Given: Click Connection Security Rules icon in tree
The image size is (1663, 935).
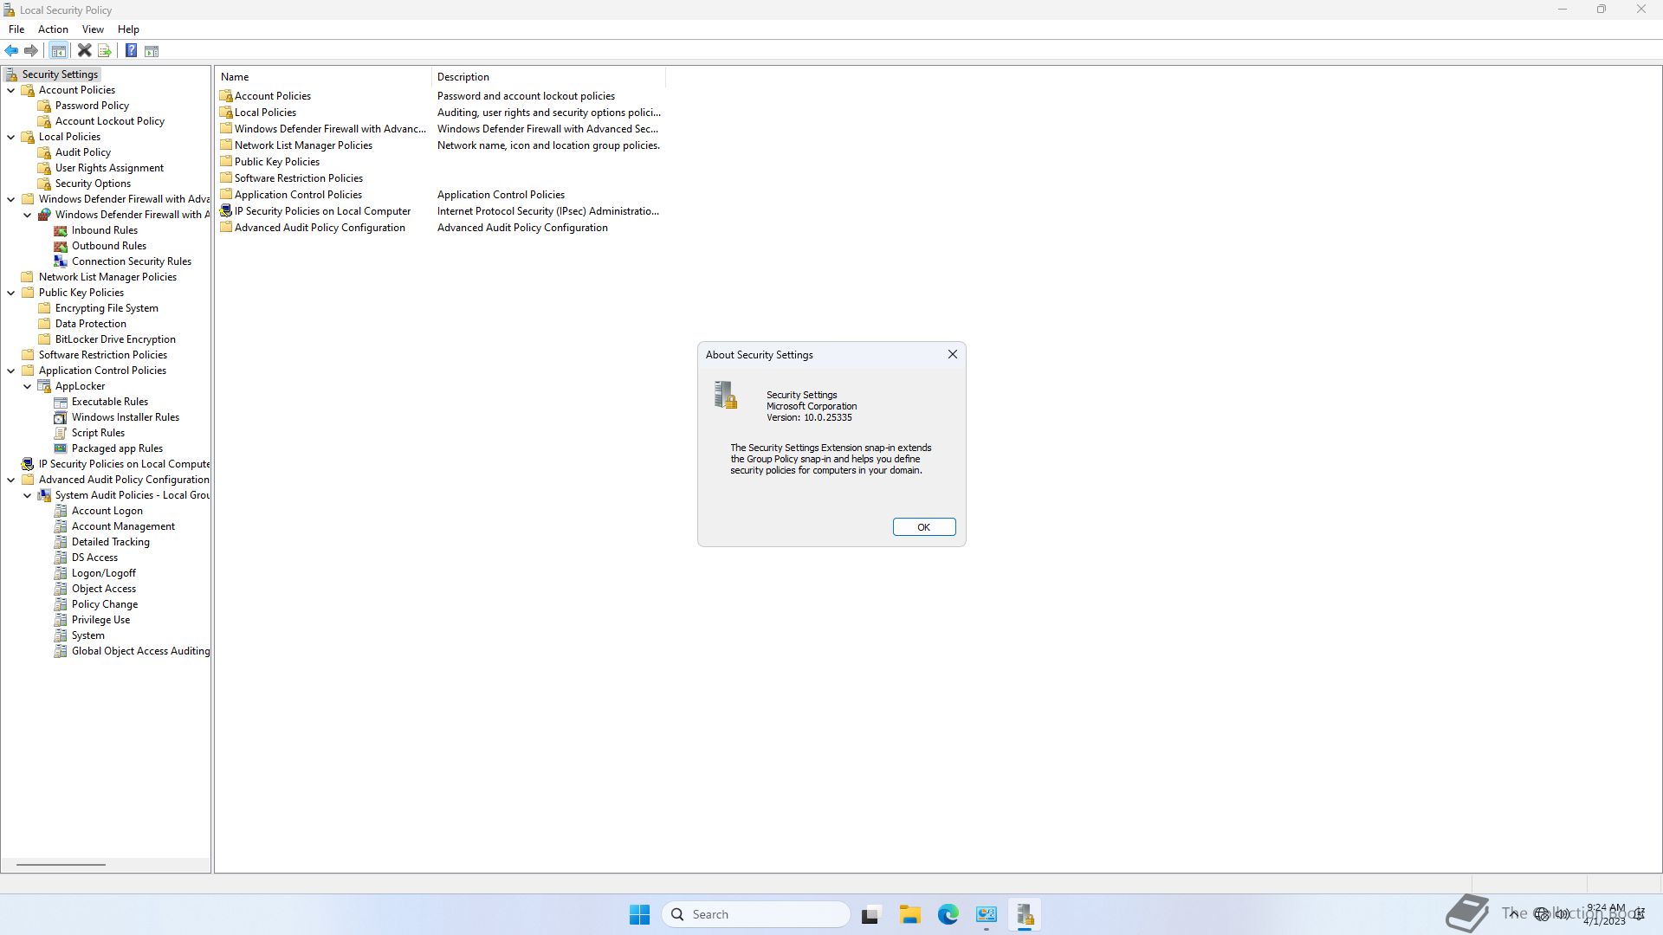Looking at the screenshot, I should click(x=61, y=261).
